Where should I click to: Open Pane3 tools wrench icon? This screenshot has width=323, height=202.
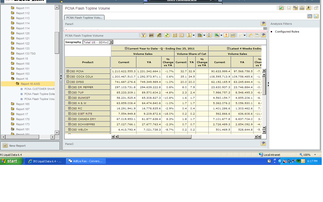263,143
